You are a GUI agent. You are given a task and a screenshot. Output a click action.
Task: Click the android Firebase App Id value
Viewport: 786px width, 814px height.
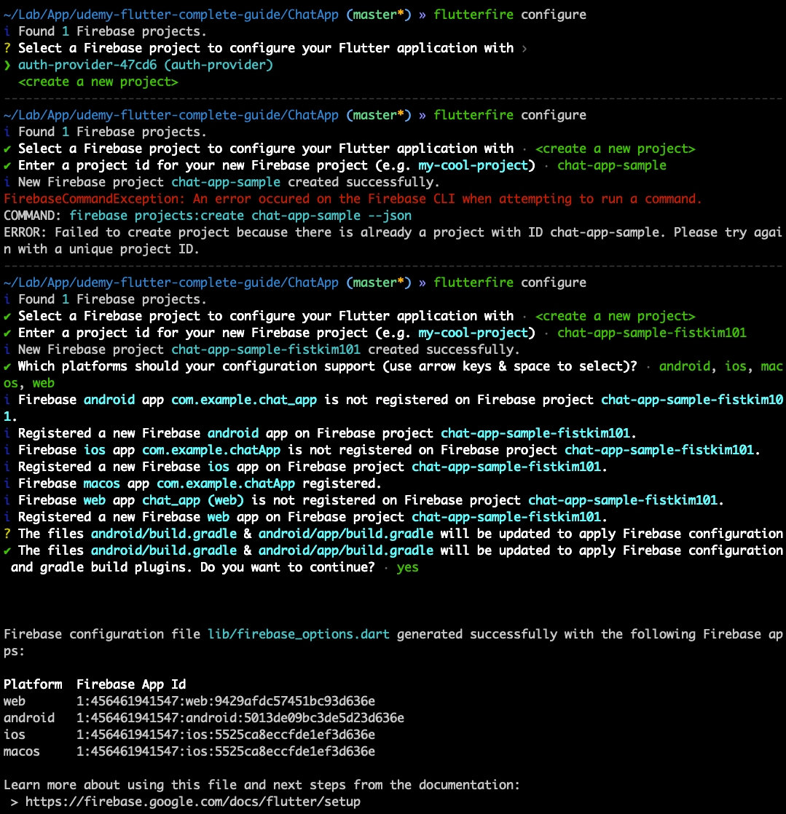[240, 718]
